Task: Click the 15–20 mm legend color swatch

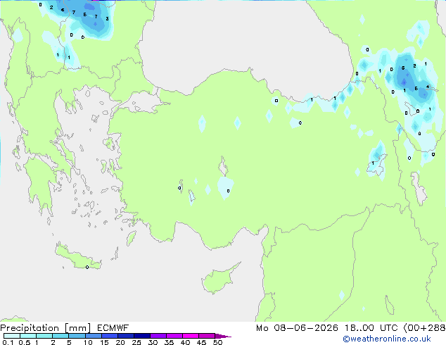Action: click(110, 336)
